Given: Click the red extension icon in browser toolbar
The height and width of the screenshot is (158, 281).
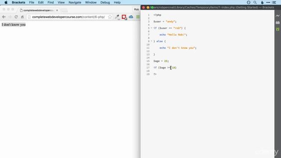Looking at the screenshot, I should point(124,17).
